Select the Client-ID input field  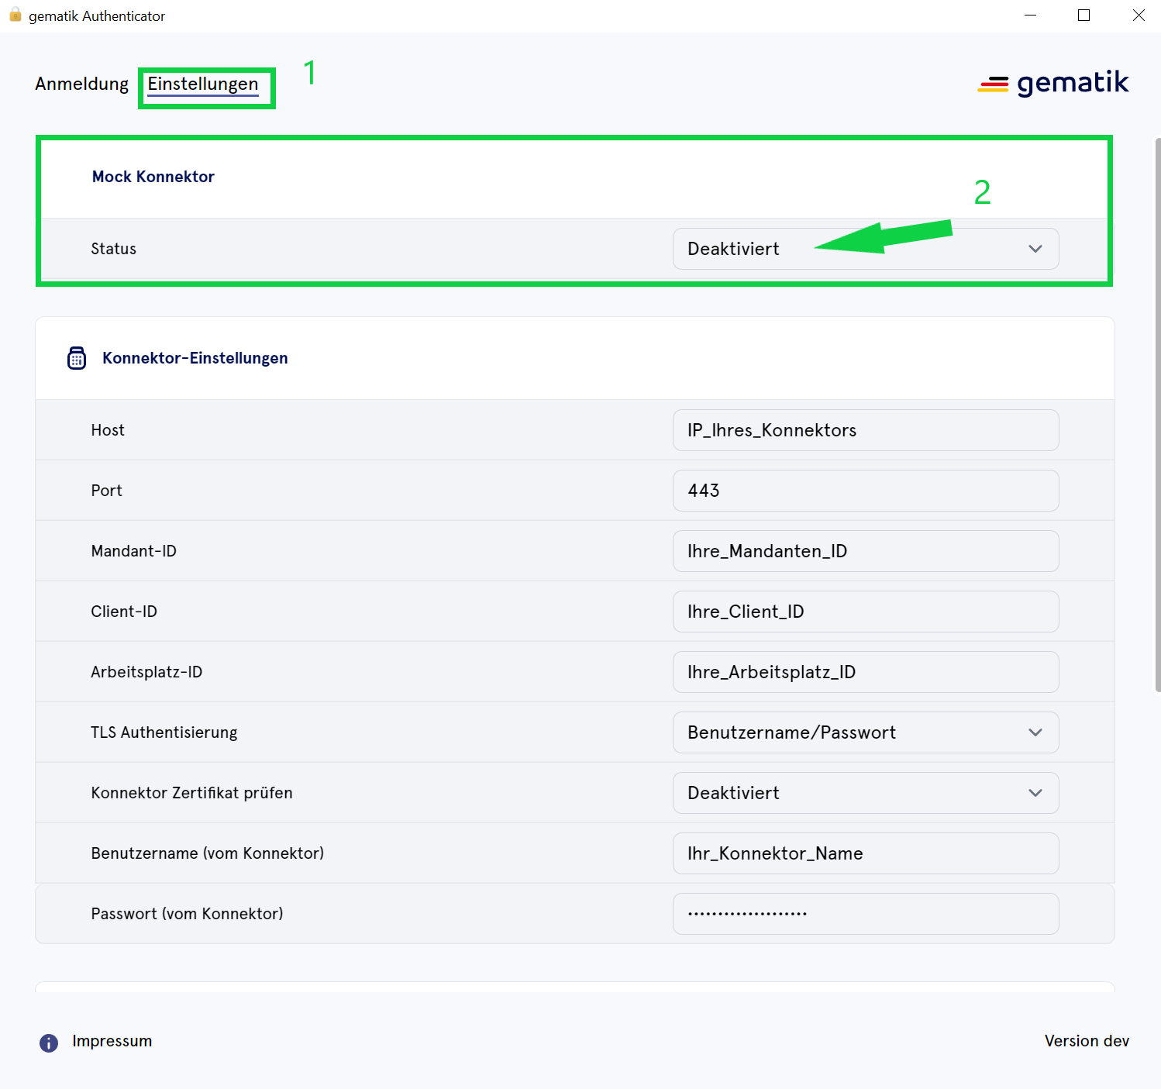coord(865,612)
